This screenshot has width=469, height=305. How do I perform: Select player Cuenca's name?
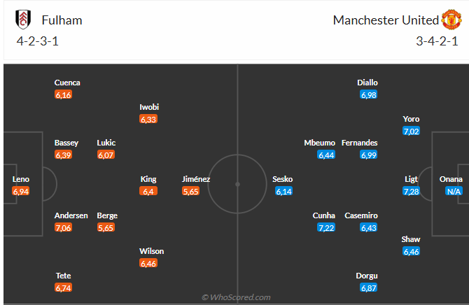point(67,83)
